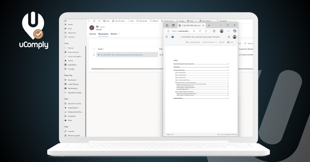Viewport: 310px width, 162px height.
Task: Toggle the select-all circle beside Name header
Action: click(x=94, y=49)
